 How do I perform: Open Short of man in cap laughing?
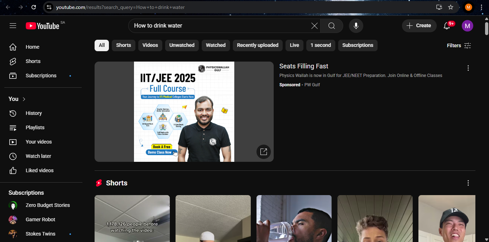447,218
